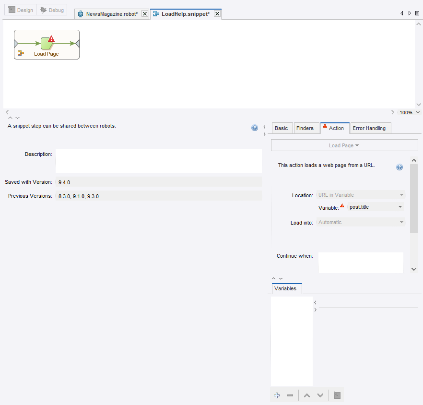Remove selected variable with the minus icon
Viewport: 423px width, 405px height.
(290, 395)
